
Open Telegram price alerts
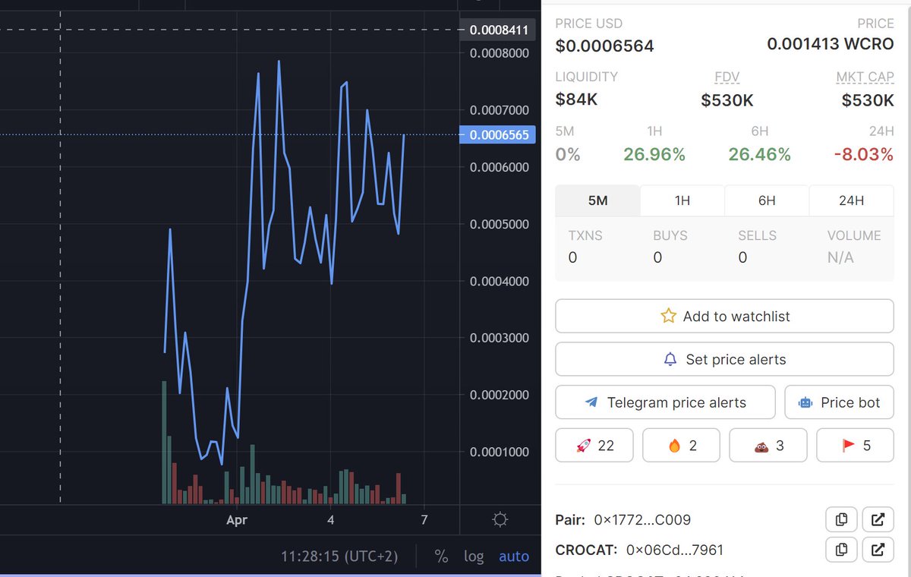[x=665, y=402]
